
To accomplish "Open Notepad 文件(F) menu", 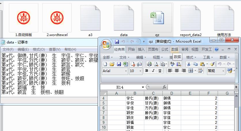I will click(8, 49).
